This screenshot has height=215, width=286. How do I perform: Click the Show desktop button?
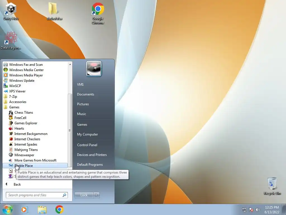click(x=284, y=209)
